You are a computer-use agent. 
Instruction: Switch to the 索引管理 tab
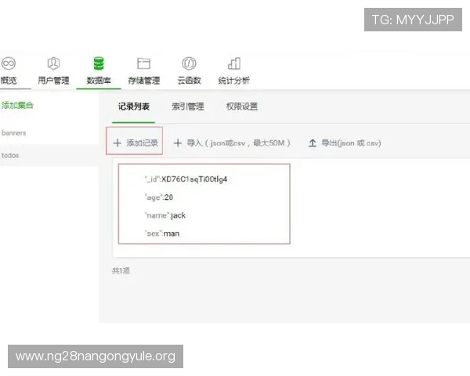[188, 107]
